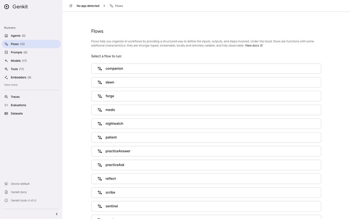The height and width of the screenshot is (219, 350).
Task: Run the dawn flow
Action: click(x=206, y=83)
